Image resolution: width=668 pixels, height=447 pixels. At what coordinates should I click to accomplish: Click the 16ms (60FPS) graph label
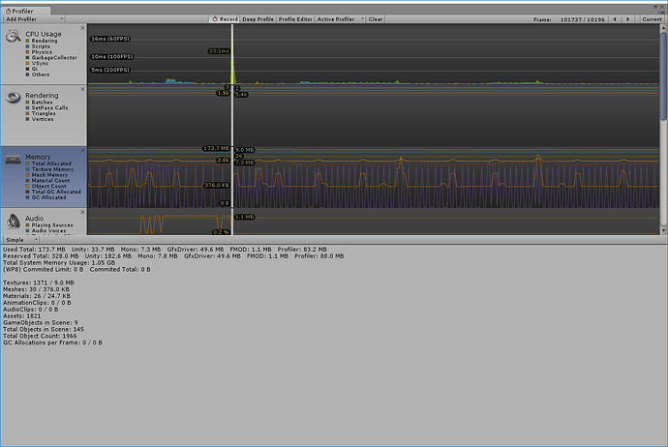point(110,39)
